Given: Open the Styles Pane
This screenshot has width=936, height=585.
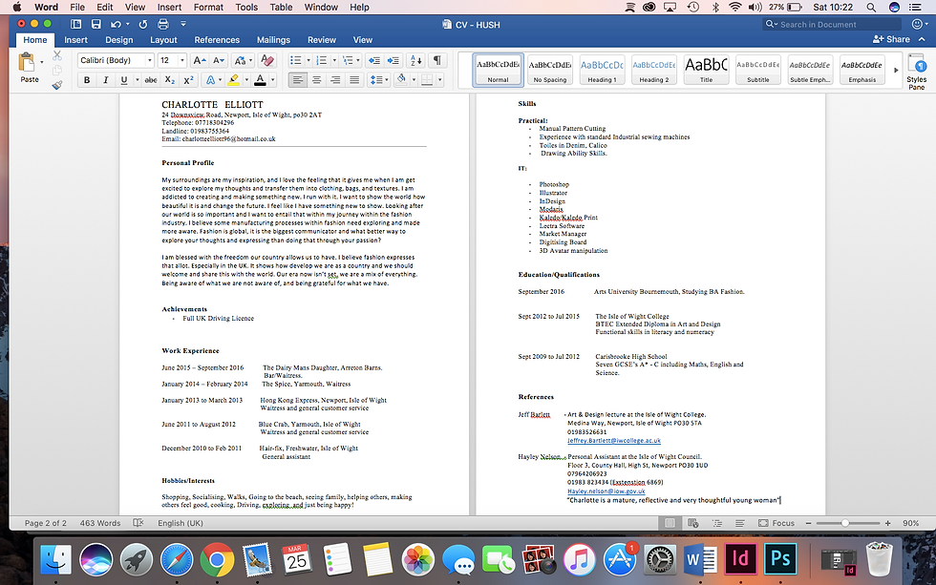Looking at the screenshot, I should (x=916, y=72).
